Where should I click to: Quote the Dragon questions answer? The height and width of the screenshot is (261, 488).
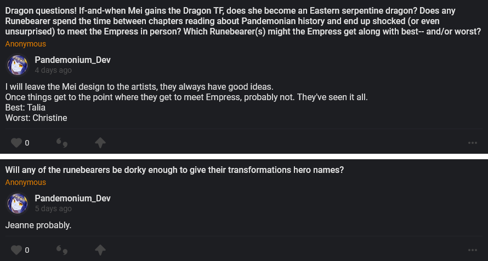63,143
